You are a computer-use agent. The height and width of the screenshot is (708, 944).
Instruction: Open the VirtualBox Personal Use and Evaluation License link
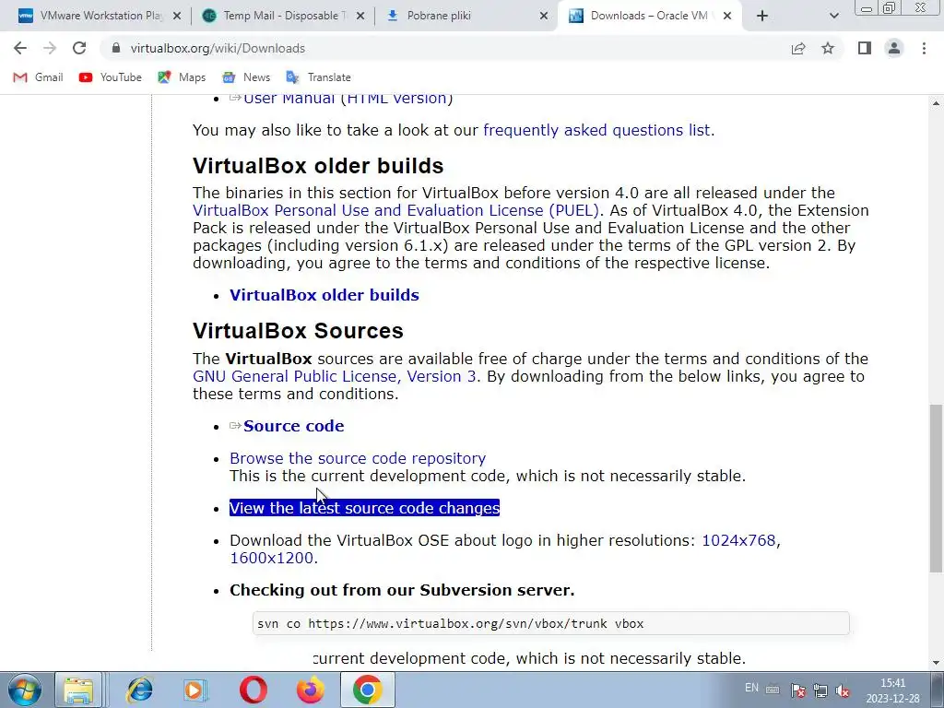pyautogui.click(x=396, y=210)
